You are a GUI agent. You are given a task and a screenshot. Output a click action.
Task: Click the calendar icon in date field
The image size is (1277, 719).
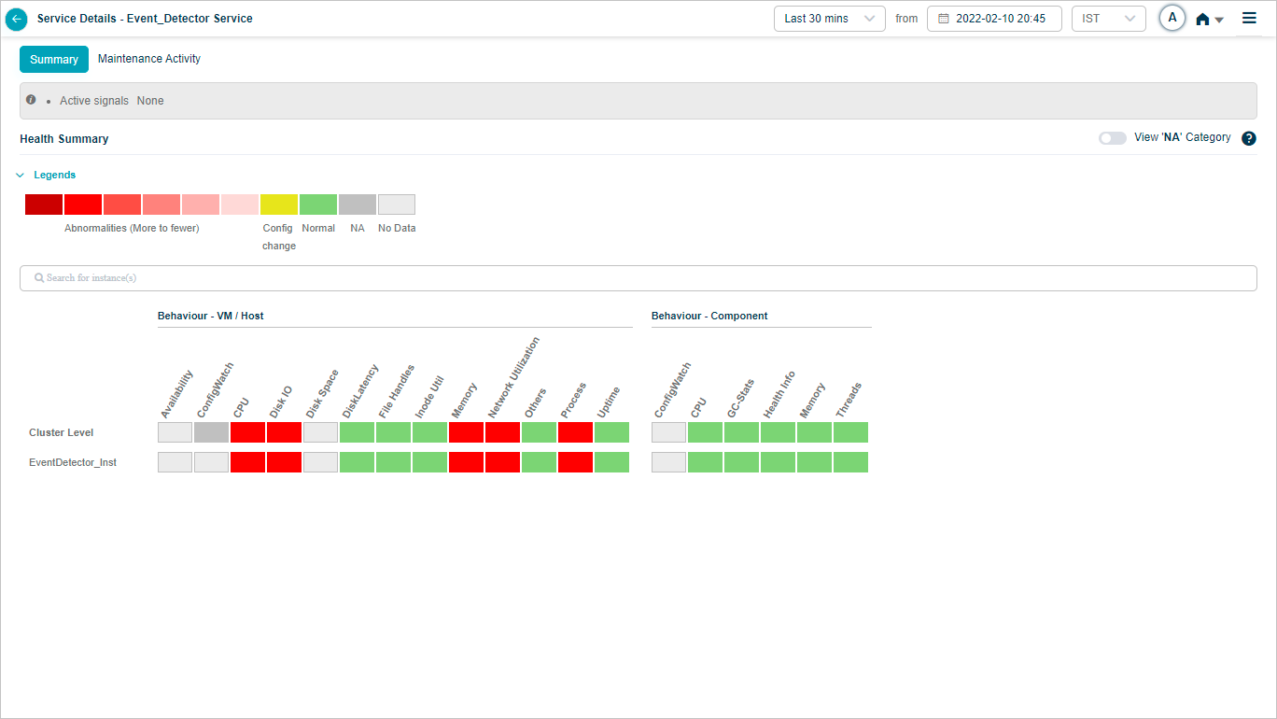(x=943, y=19)
